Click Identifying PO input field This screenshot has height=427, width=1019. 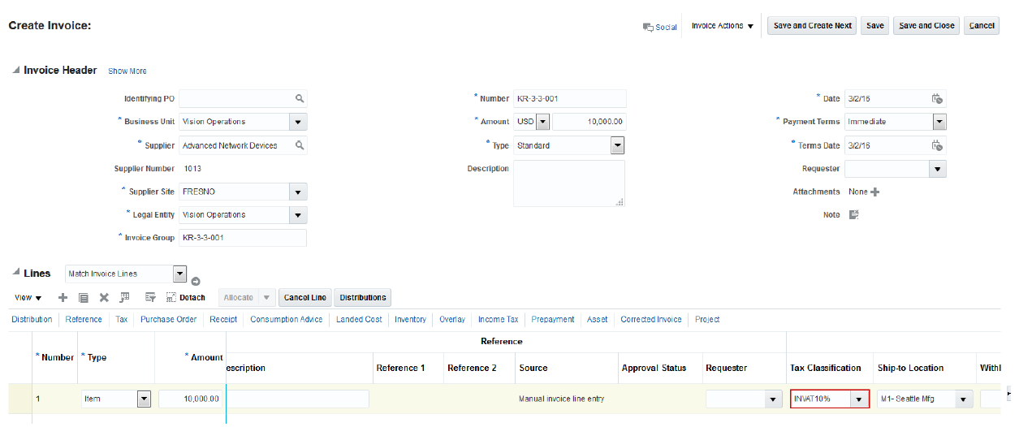[x=243, y=98]
